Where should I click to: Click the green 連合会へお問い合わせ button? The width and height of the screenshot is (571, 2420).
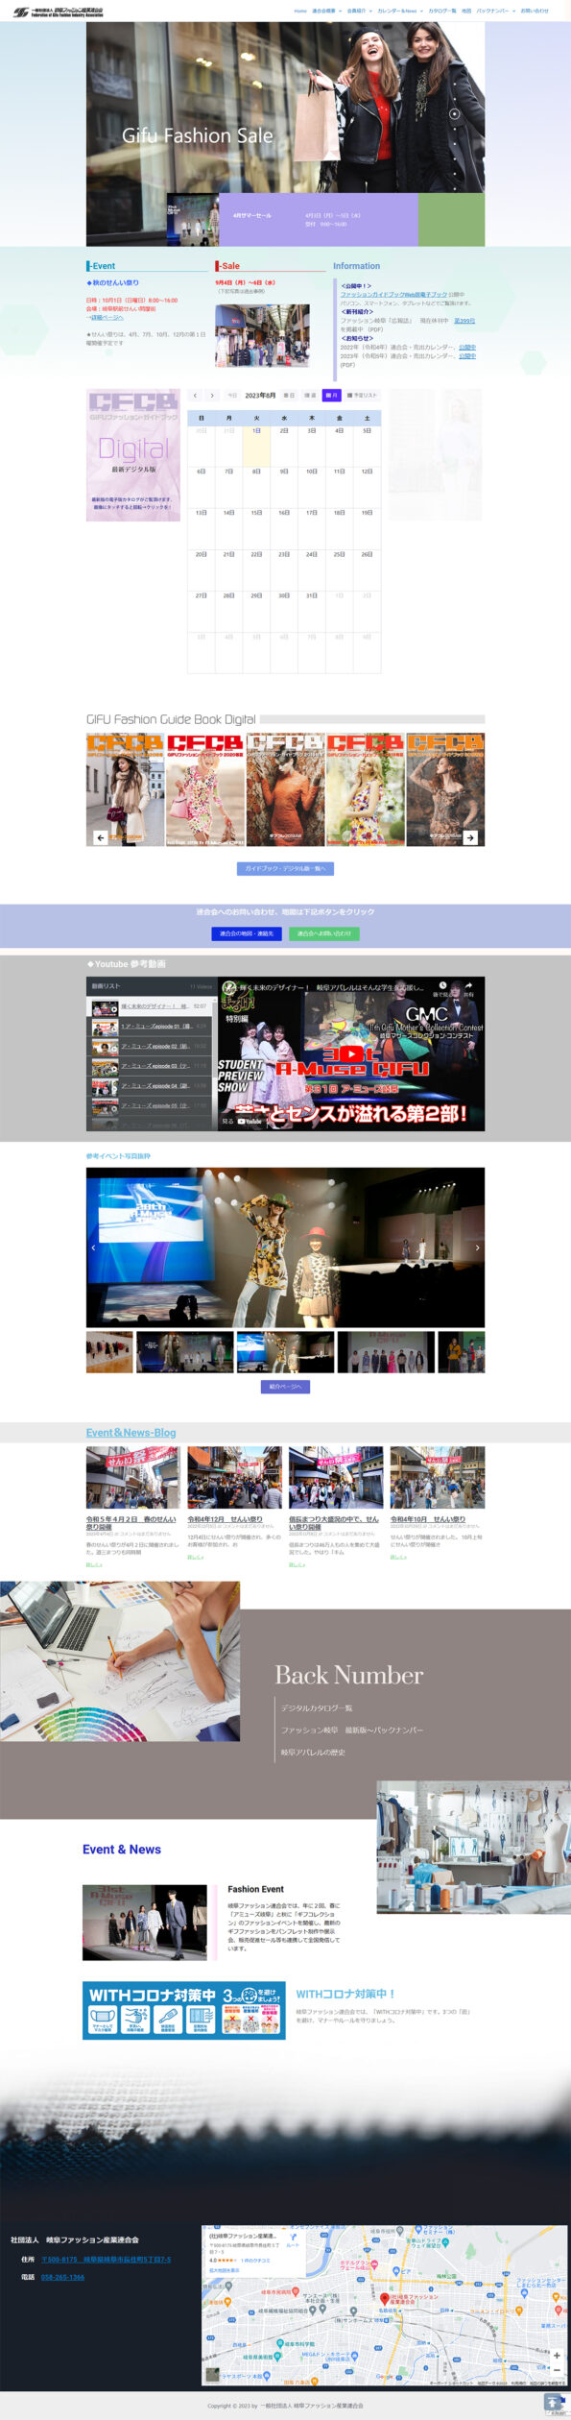click(323, 932)
